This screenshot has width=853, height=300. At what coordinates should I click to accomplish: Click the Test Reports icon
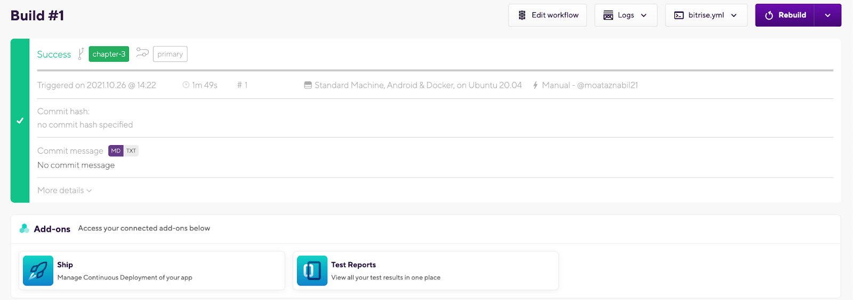(x=312, y=271)
